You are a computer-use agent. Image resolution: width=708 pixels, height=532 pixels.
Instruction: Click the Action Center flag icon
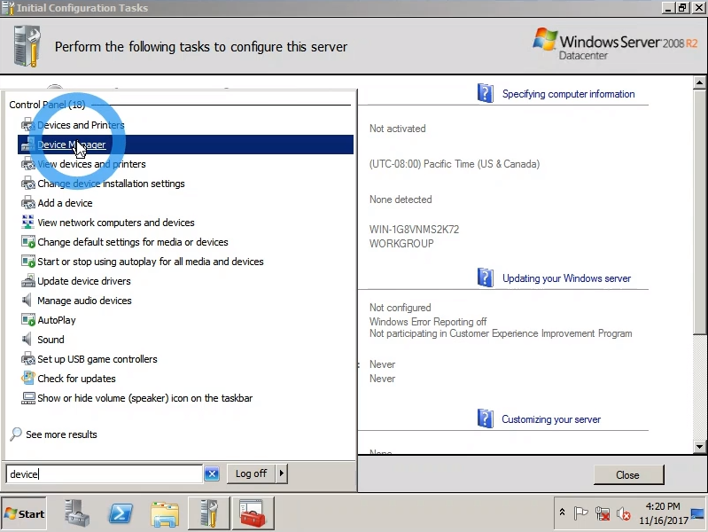pyautogui.click(x=580, y=513)
